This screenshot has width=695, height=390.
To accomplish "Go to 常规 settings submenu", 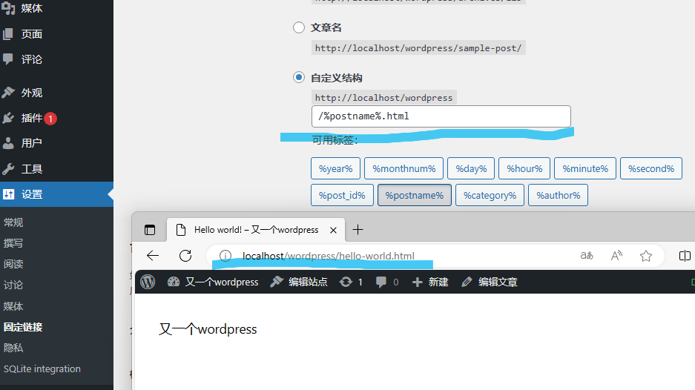I will point(13,222).
